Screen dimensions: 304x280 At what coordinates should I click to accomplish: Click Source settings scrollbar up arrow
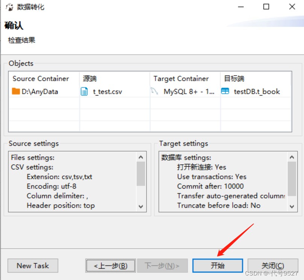pos(141,157)
